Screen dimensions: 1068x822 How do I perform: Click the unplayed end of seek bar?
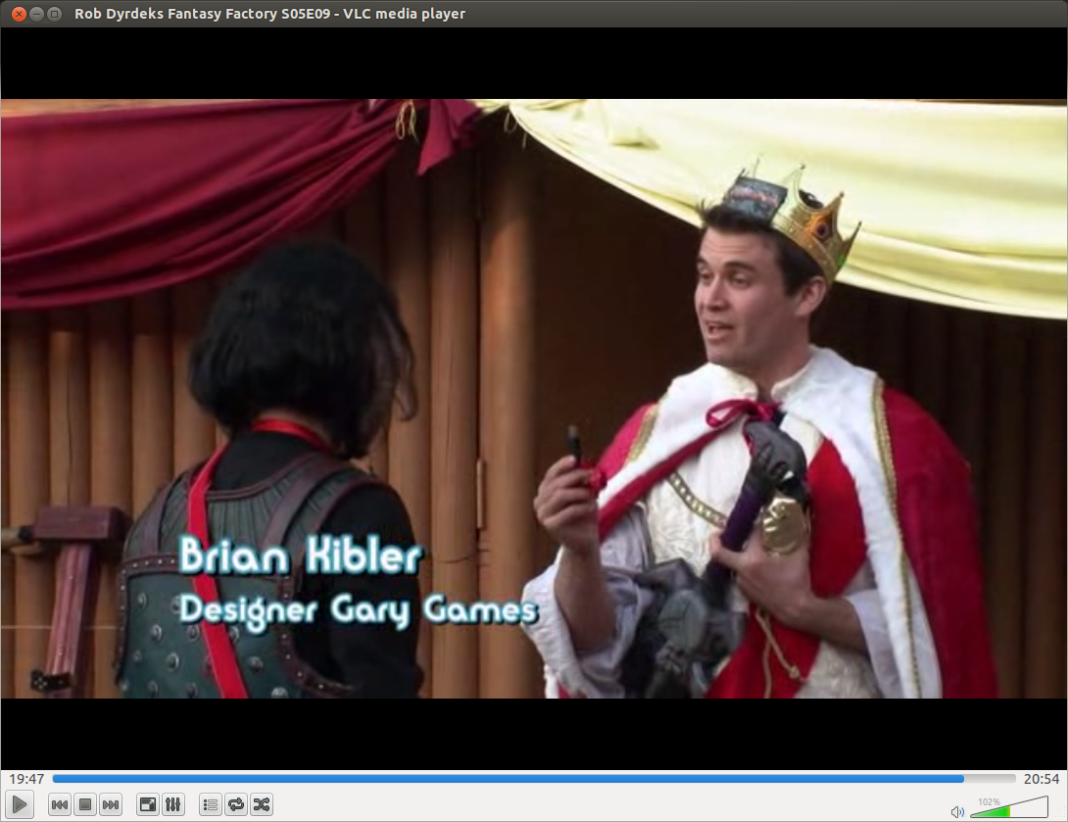click(990, 779)
